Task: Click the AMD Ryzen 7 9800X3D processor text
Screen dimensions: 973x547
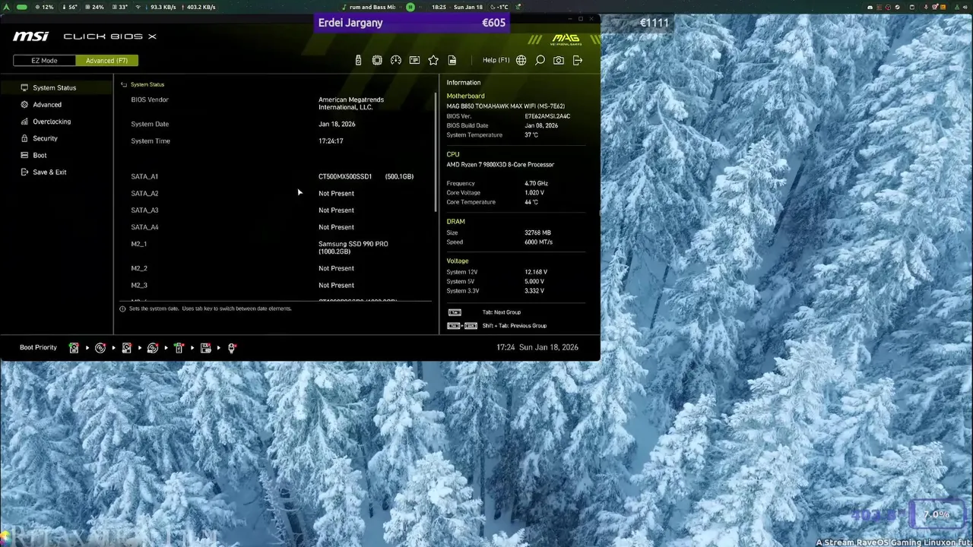Action: pyautogui.click(x=500, y=164)
